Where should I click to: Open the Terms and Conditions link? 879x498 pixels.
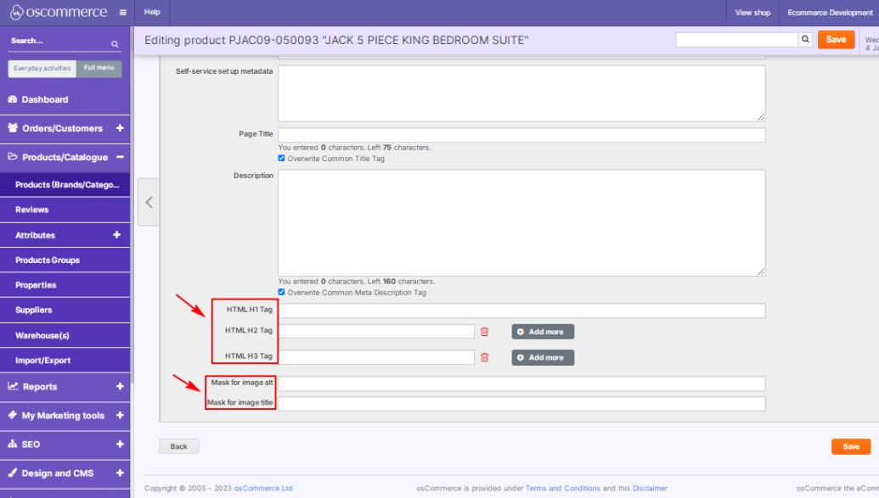pyautogui.click(x=562, y=488)
